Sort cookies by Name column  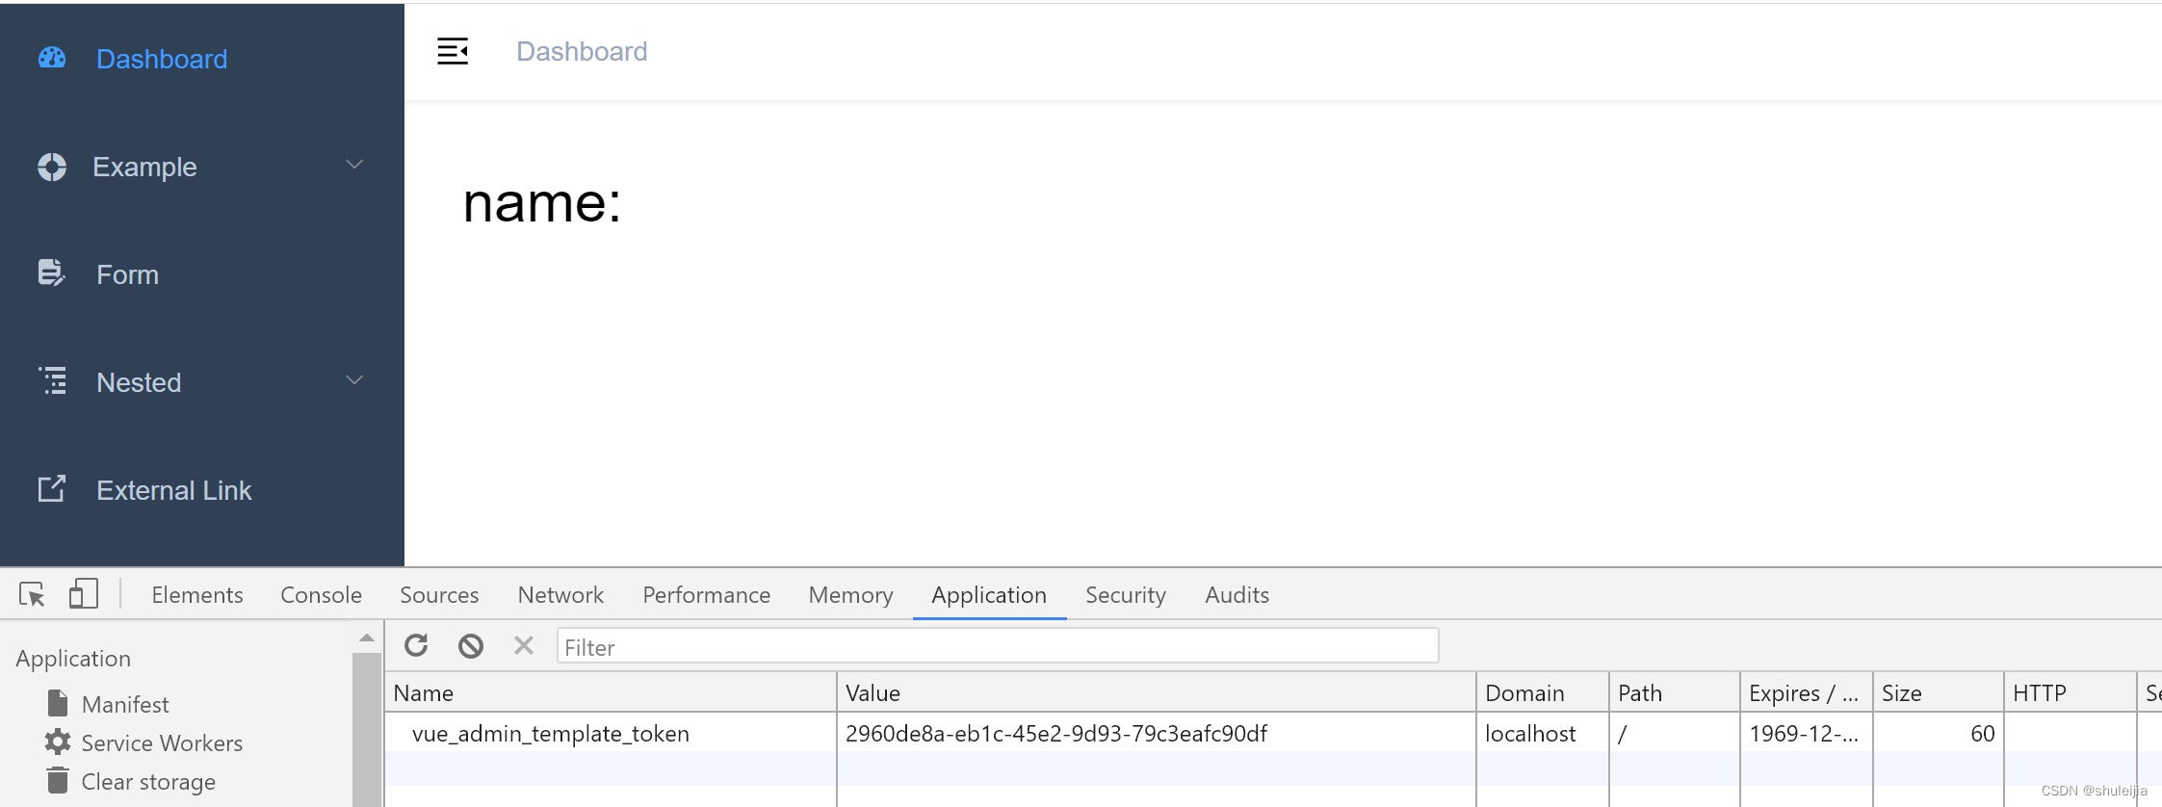[x=611, y=692]
